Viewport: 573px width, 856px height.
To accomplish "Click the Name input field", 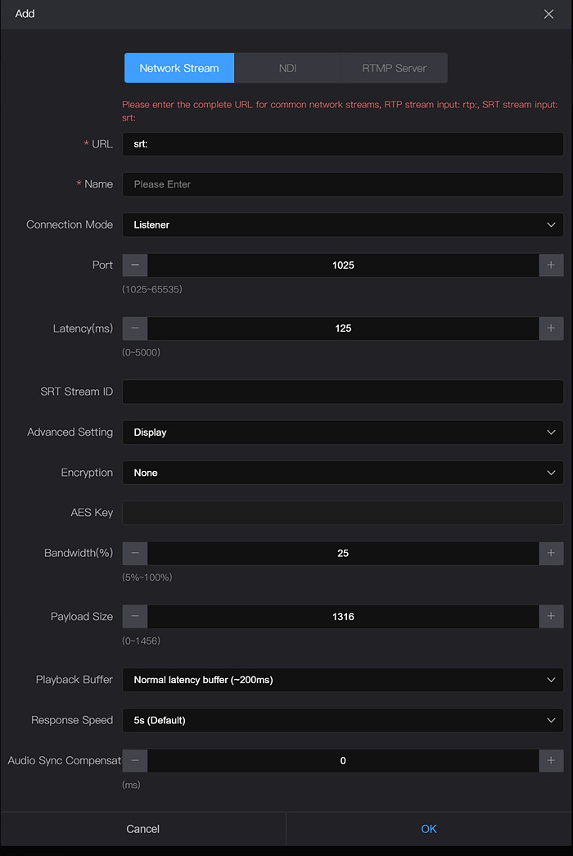I will (x=343, y=184).
